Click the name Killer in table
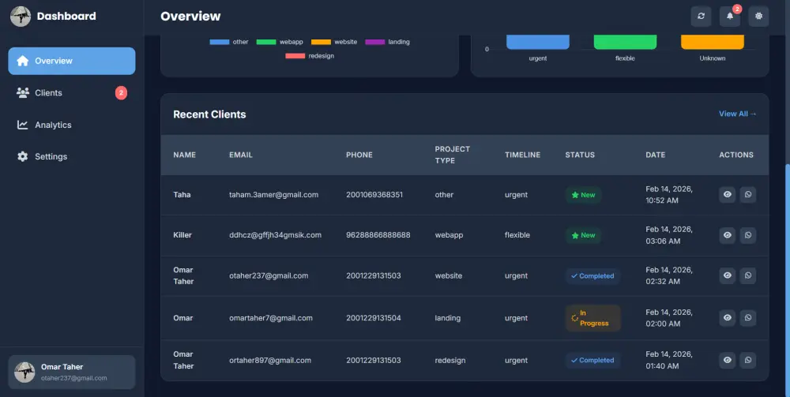790x397 pixels. tap(182, 235)
